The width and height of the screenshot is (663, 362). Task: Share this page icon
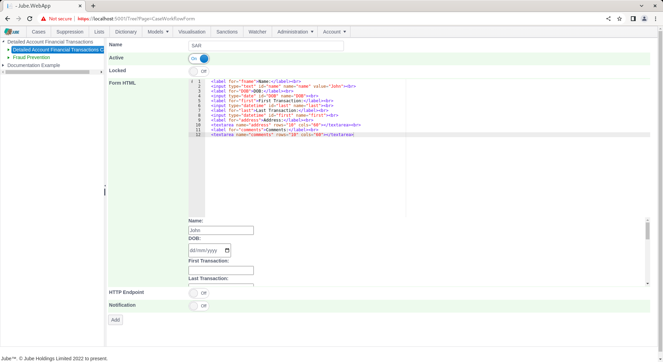pyautogui.click(x=608, y=19)
